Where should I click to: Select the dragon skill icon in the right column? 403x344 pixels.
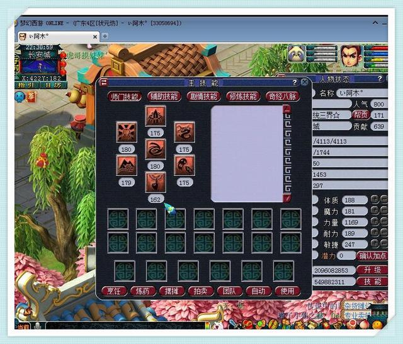(184, 132)
